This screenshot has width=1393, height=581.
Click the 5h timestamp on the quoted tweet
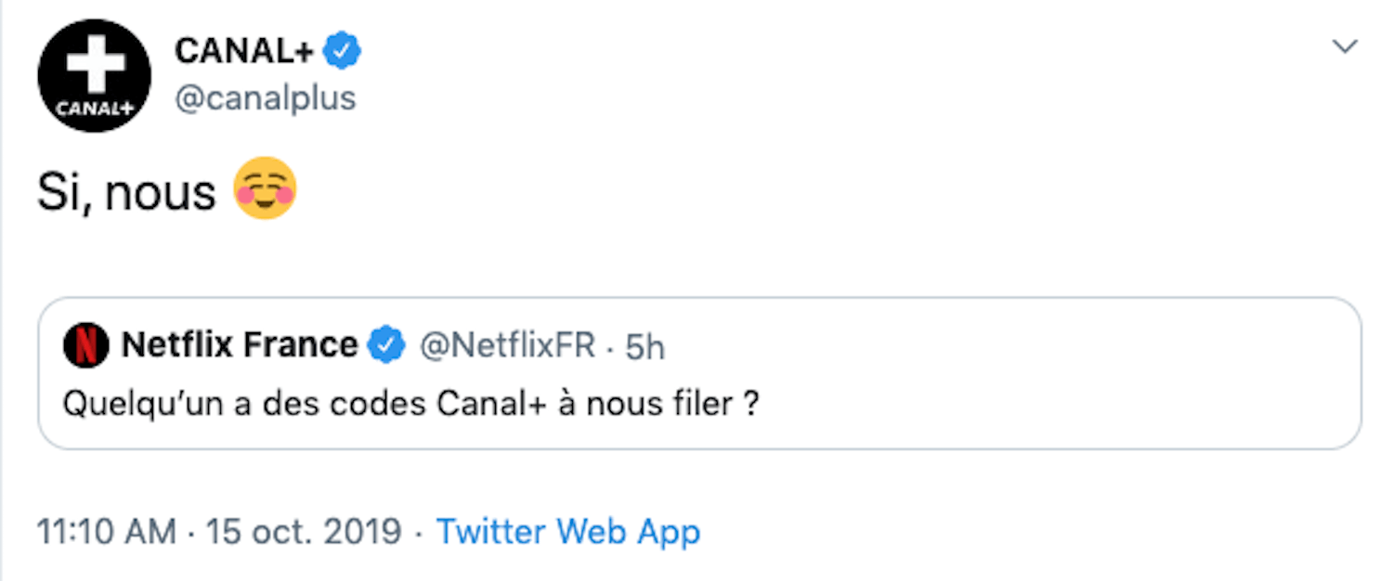point(645,347)
